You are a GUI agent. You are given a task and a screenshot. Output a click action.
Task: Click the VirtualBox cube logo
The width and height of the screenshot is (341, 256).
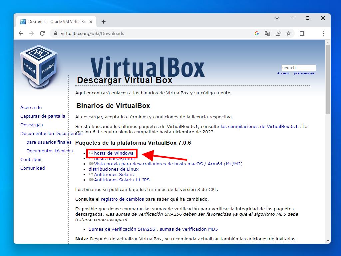[39, 66]
